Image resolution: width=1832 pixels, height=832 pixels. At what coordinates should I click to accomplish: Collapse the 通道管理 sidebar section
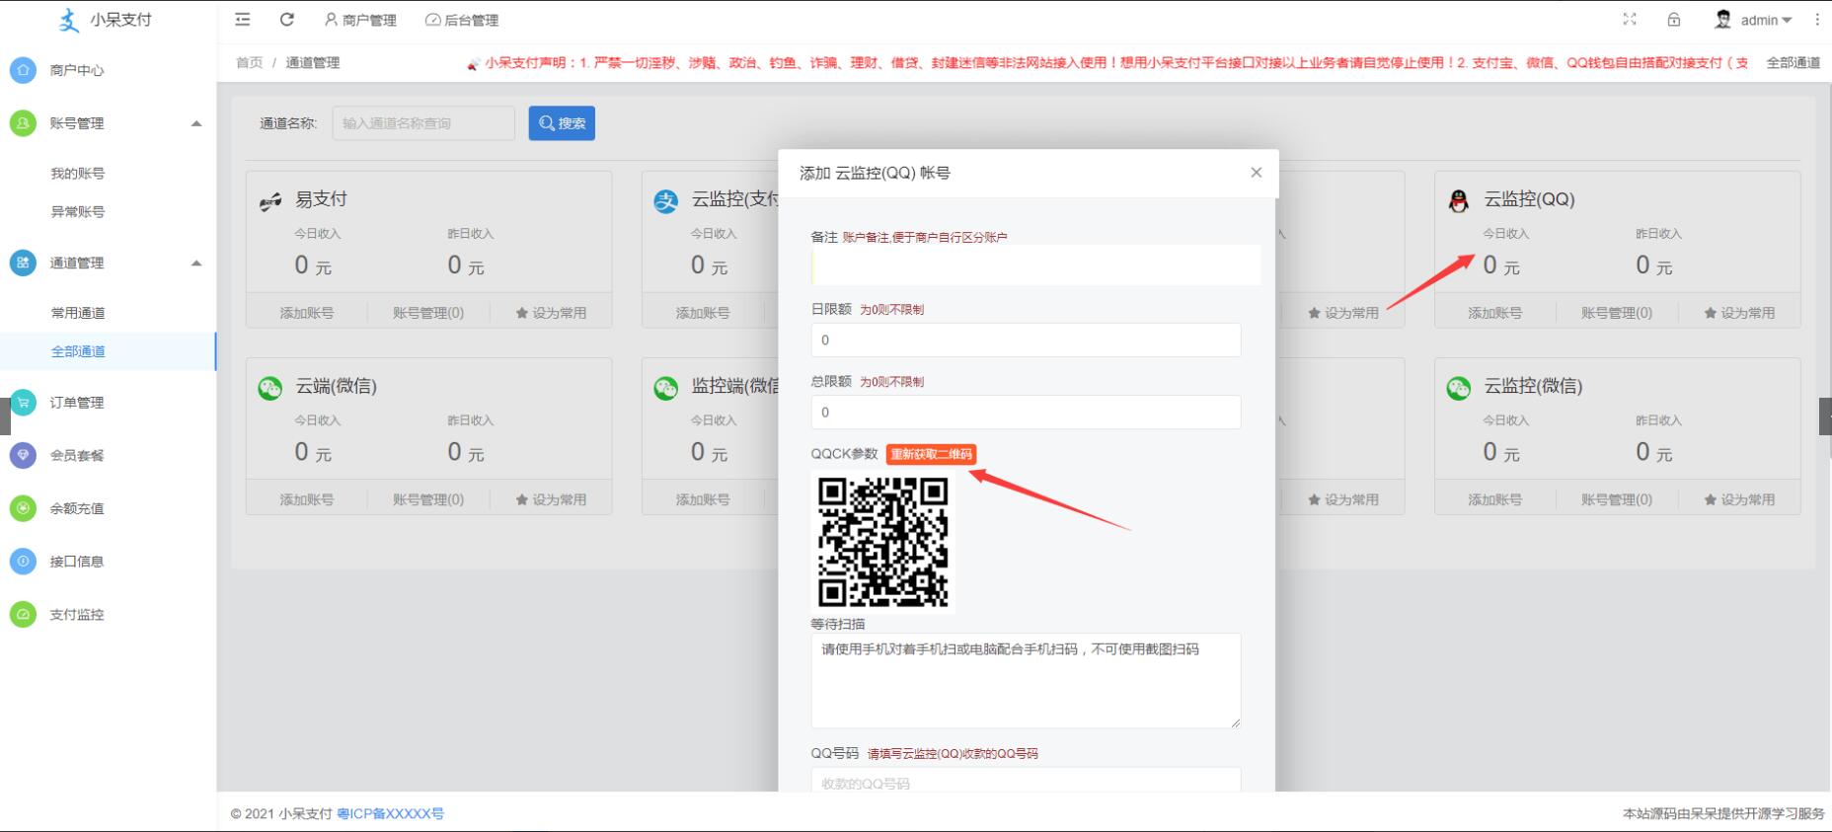pos(196,263)
